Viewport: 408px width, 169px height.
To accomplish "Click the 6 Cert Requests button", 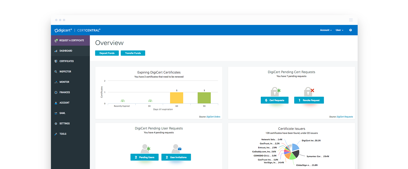I will (275, 100).
